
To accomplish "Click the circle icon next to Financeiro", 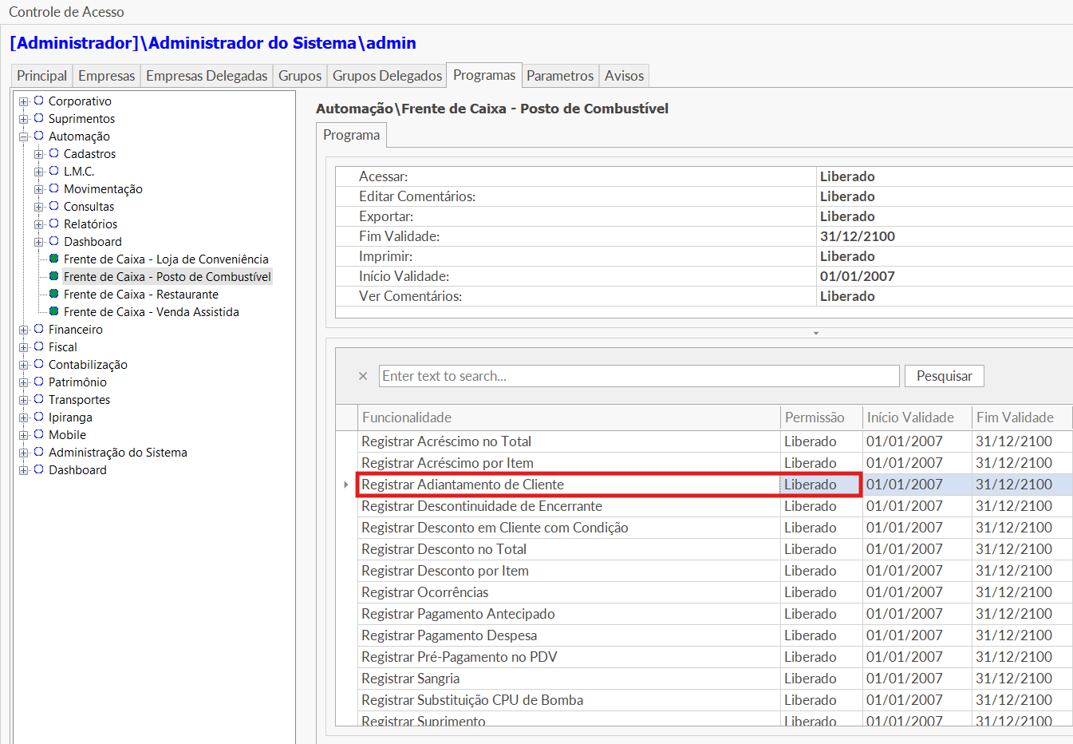I will 38,329.
